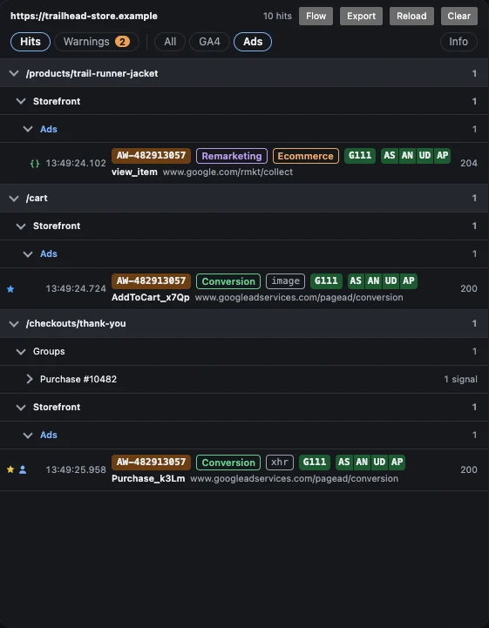Click AW-482913057 badge on AddToCart hit

[151, 280]
